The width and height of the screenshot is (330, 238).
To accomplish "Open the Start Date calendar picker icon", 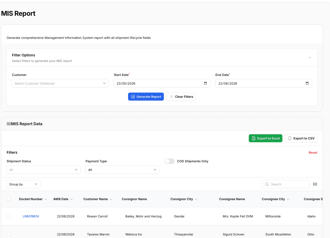I will point(205,83).
